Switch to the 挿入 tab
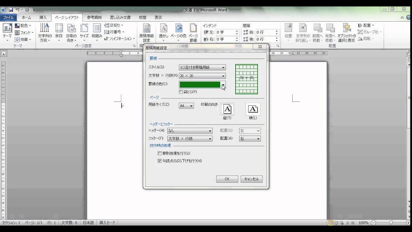The height and width of the screenshot is (232, 412). [43, 17]
